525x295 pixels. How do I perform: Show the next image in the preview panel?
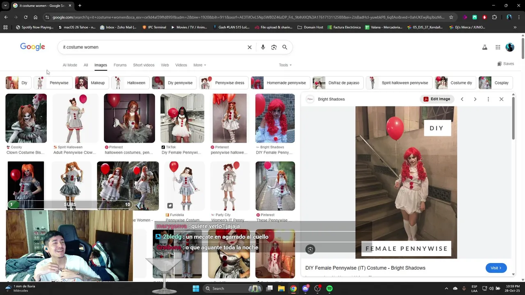pos(475,99)
